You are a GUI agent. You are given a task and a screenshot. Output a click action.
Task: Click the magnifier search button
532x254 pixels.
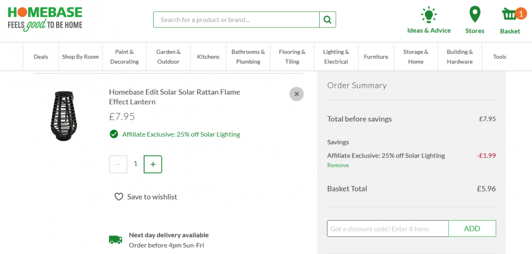click(x=327, y=20)
